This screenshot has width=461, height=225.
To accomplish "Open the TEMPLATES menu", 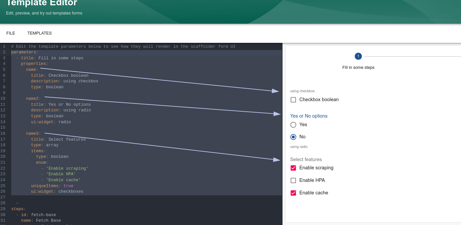I will click(39, 33).
